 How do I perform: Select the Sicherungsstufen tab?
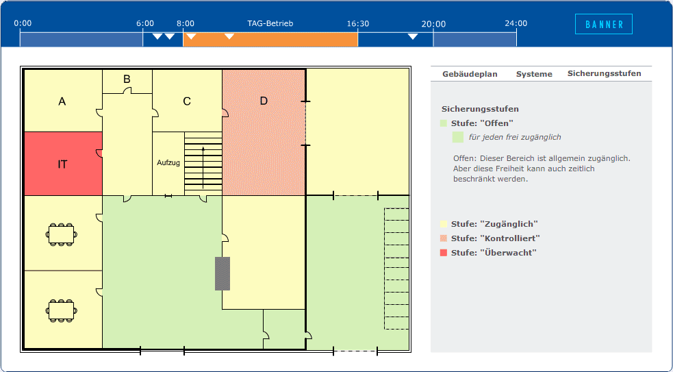604,73
